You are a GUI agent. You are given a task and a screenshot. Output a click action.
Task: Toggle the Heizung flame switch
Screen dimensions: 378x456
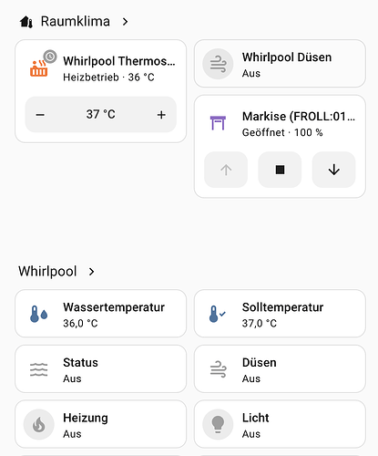pos(39,424)
